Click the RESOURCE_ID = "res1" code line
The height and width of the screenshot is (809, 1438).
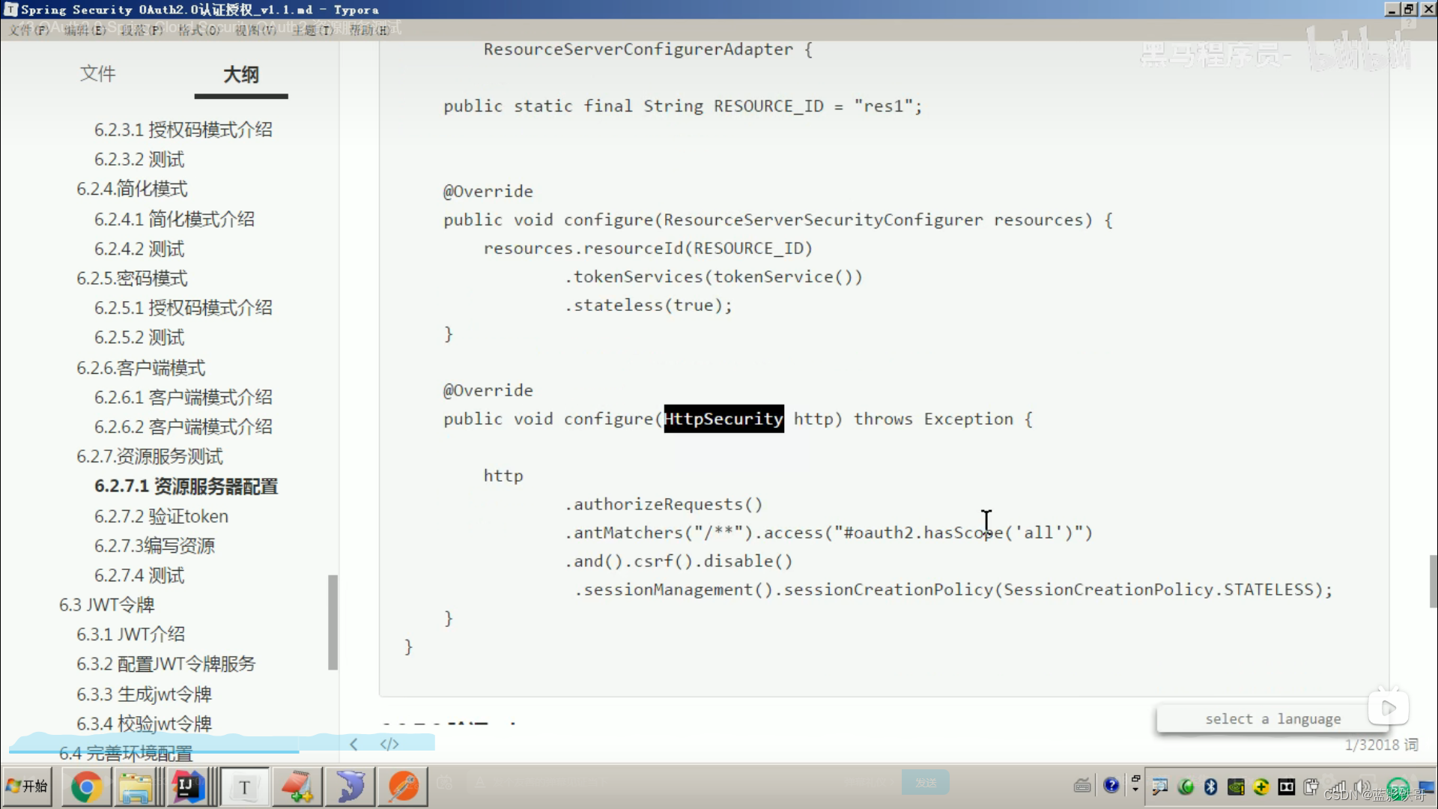(x=682, y=106)
